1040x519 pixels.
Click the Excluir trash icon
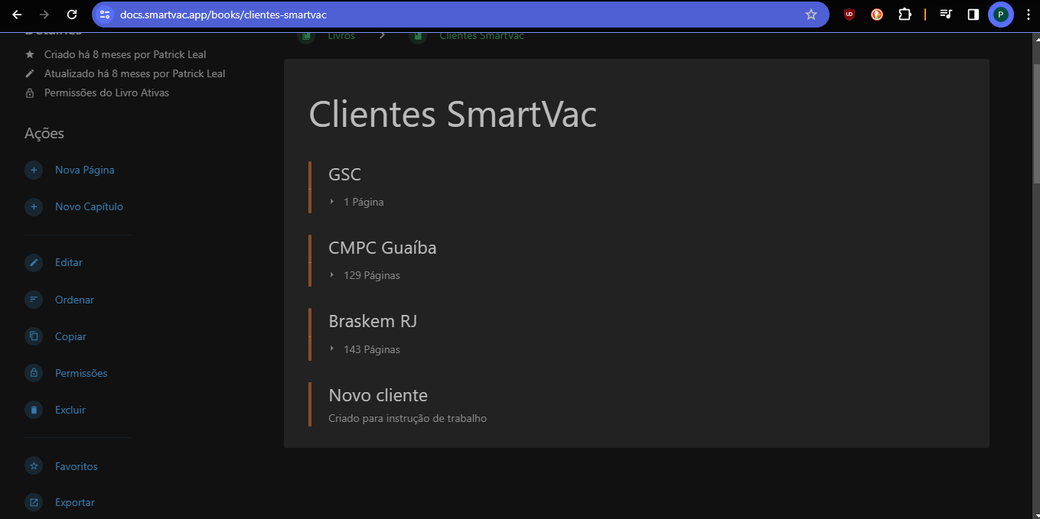pos(34,410)
